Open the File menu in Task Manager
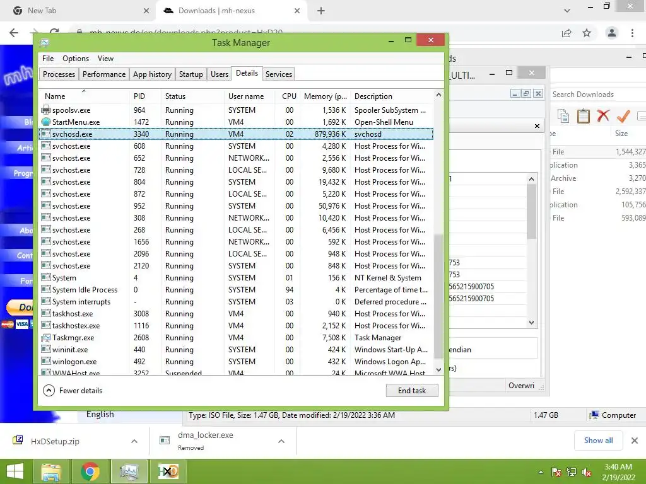The height and width of the screenshot is (484, 646). (x=48, y=59)
